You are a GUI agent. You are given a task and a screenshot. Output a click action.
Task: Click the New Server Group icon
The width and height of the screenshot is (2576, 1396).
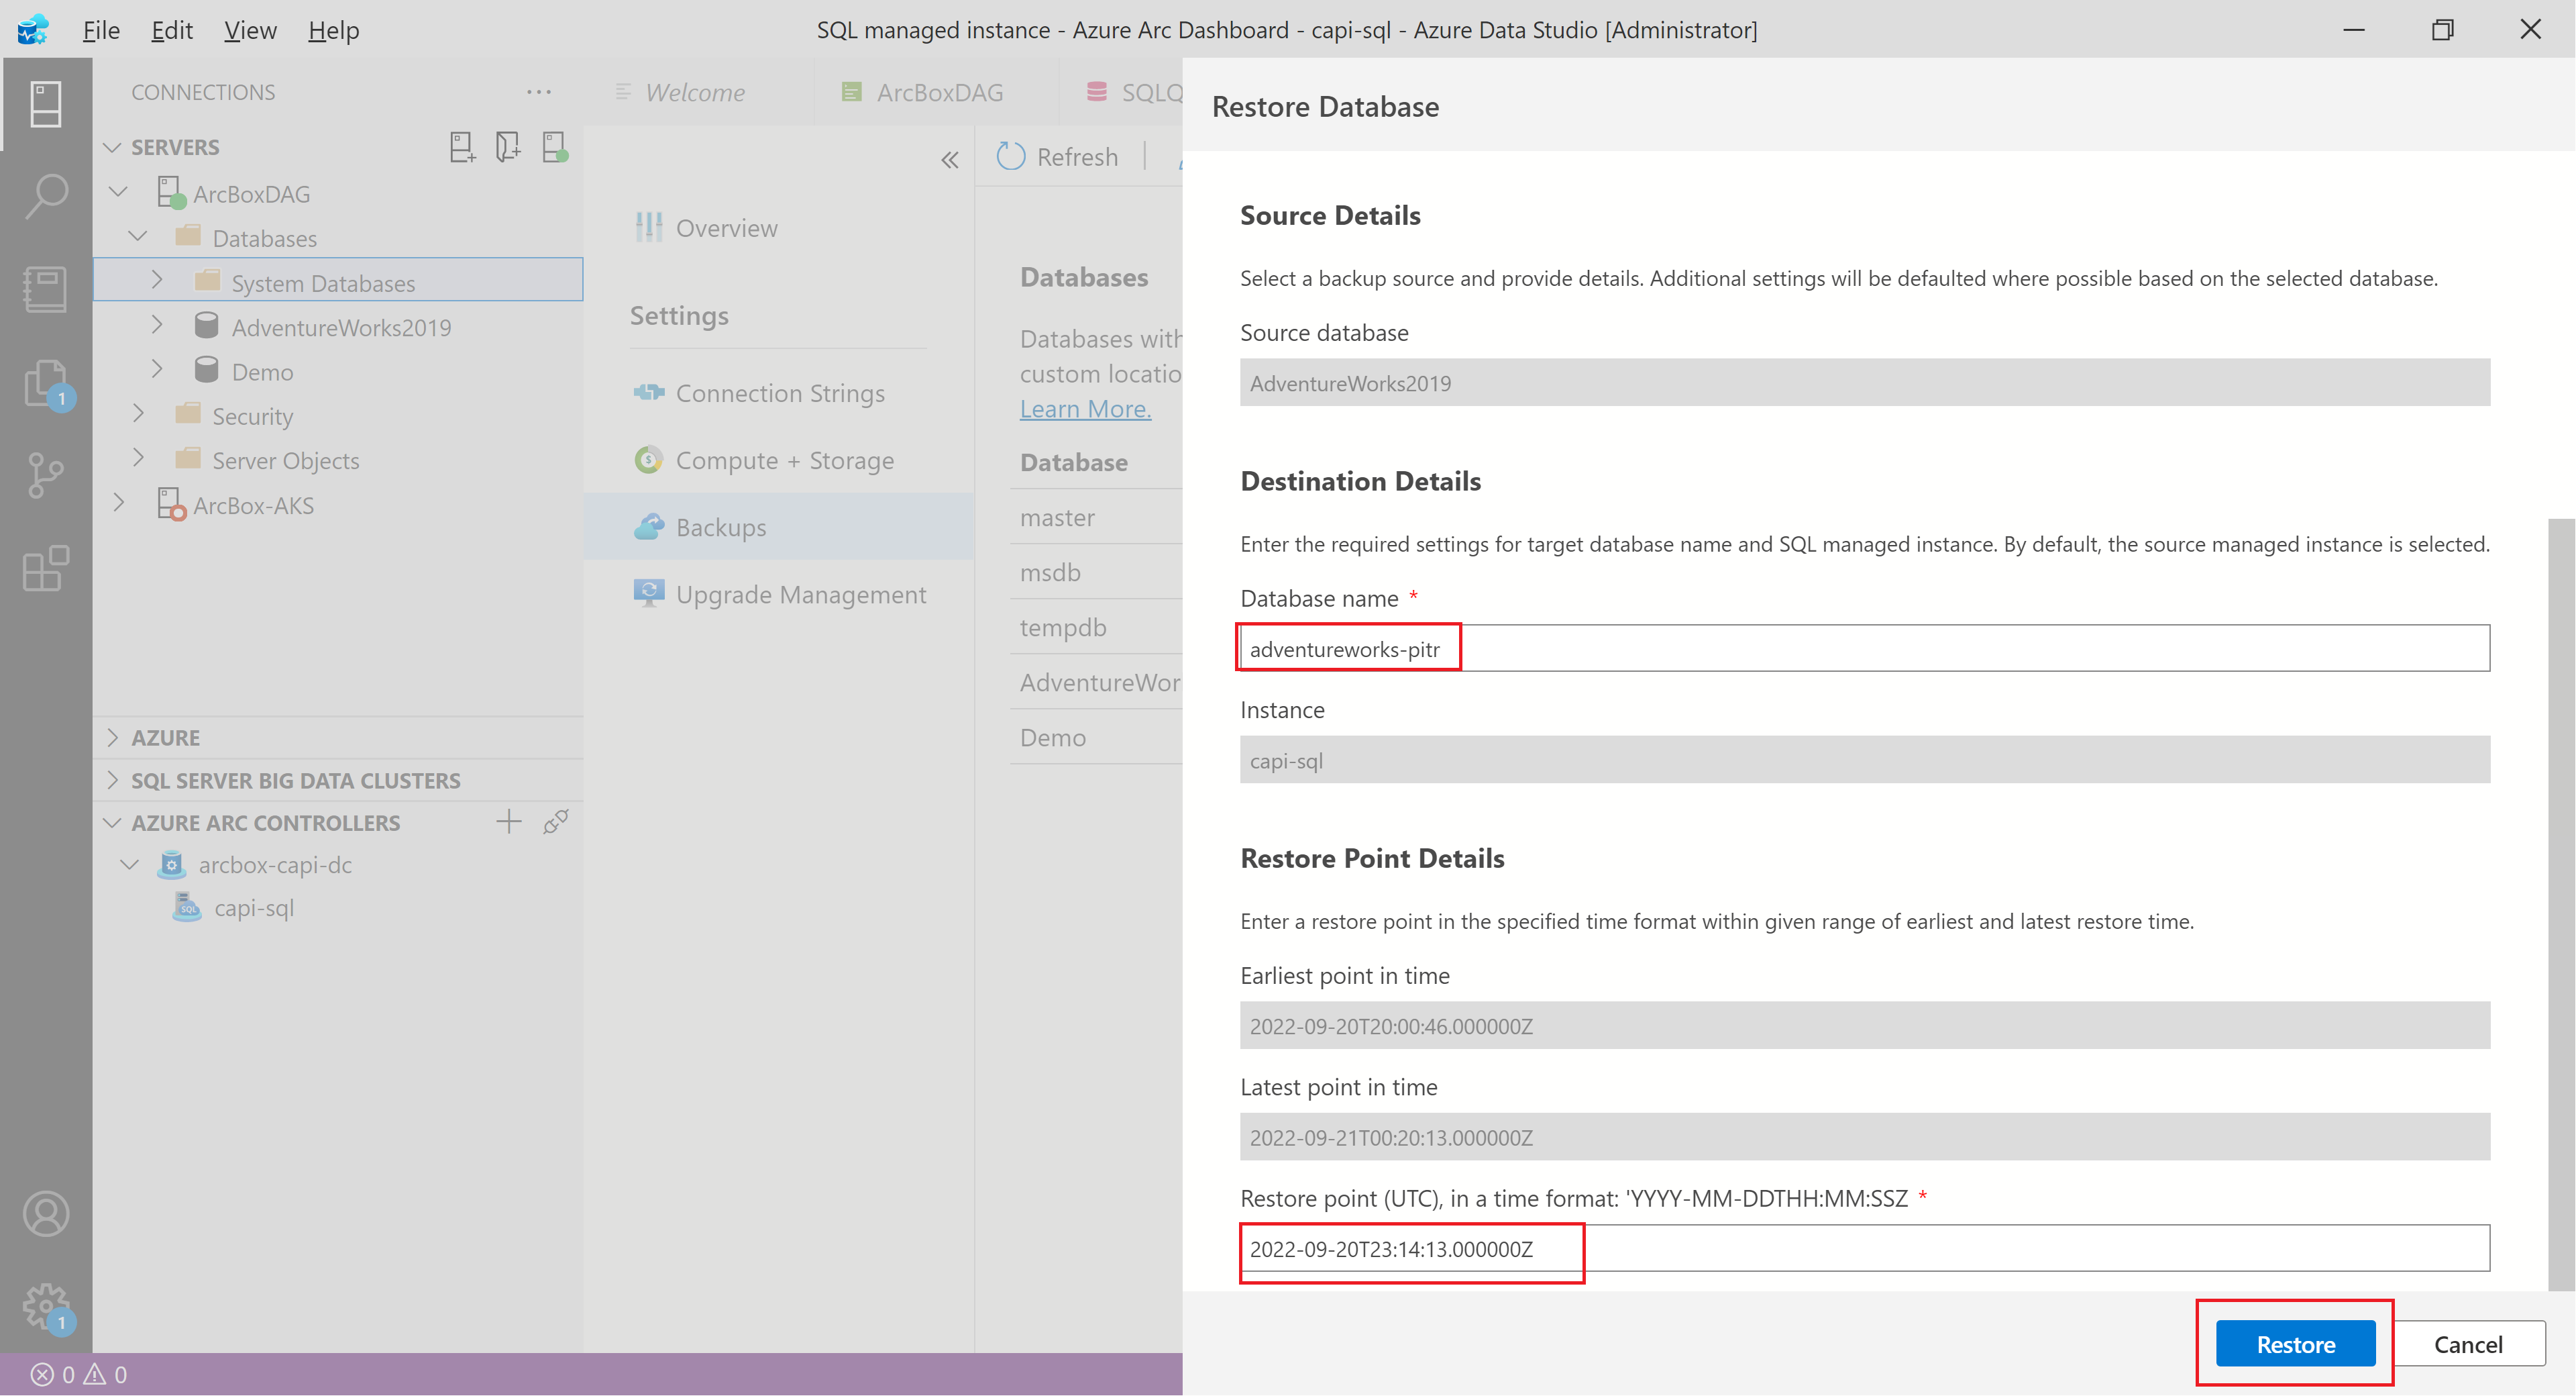point(508,147)
